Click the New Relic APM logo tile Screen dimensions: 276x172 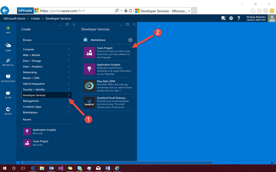pyautogui.click(x=89, y=86)
